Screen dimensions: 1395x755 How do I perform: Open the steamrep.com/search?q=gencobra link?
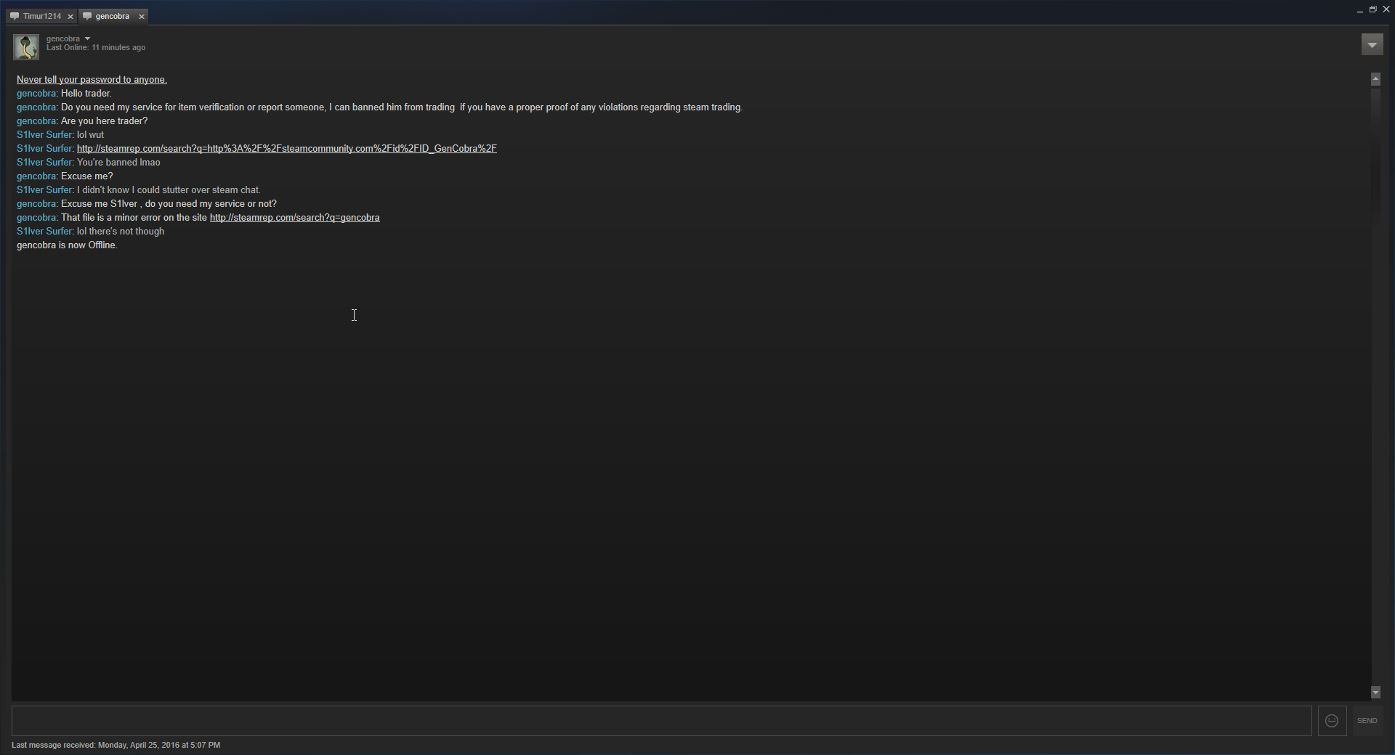(295, 218)
